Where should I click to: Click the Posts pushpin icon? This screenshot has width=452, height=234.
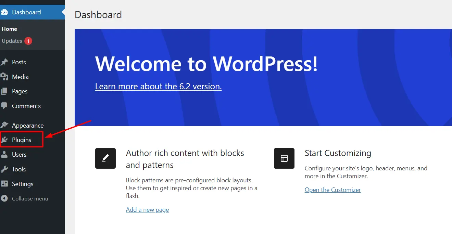(x=4, y=62)
